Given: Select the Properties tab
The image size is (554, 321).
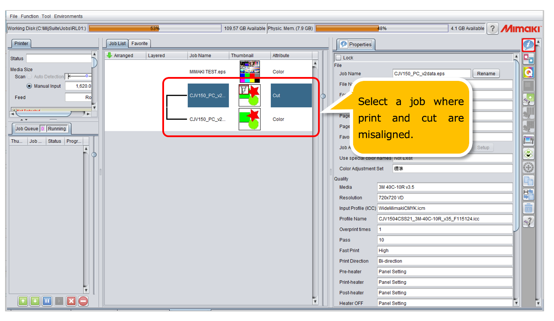Looking at the screenshot, I should click(356, 44).
